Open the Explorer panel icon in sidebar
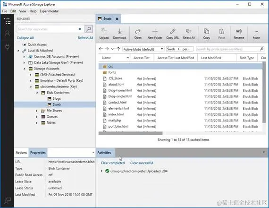Screen dimensions: 269x208 [x=8, y=21]
